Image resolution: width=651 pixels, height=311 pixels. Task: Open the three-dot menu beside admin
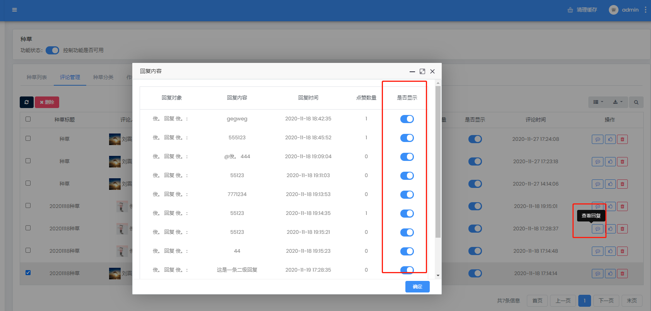[x=645, y=10]
